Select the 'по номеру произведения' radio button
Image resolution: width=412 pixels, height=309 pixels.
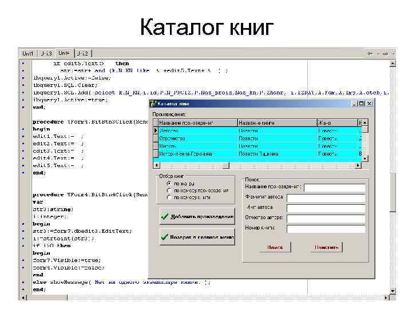tap(169, 190)
